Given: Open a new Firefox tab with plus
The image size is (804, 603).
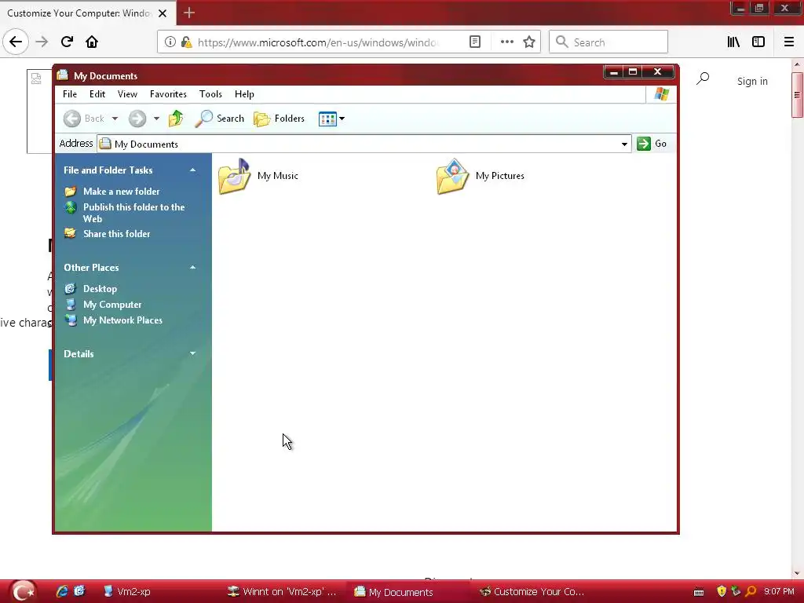Looking at the screenshot, I should 189,13.
